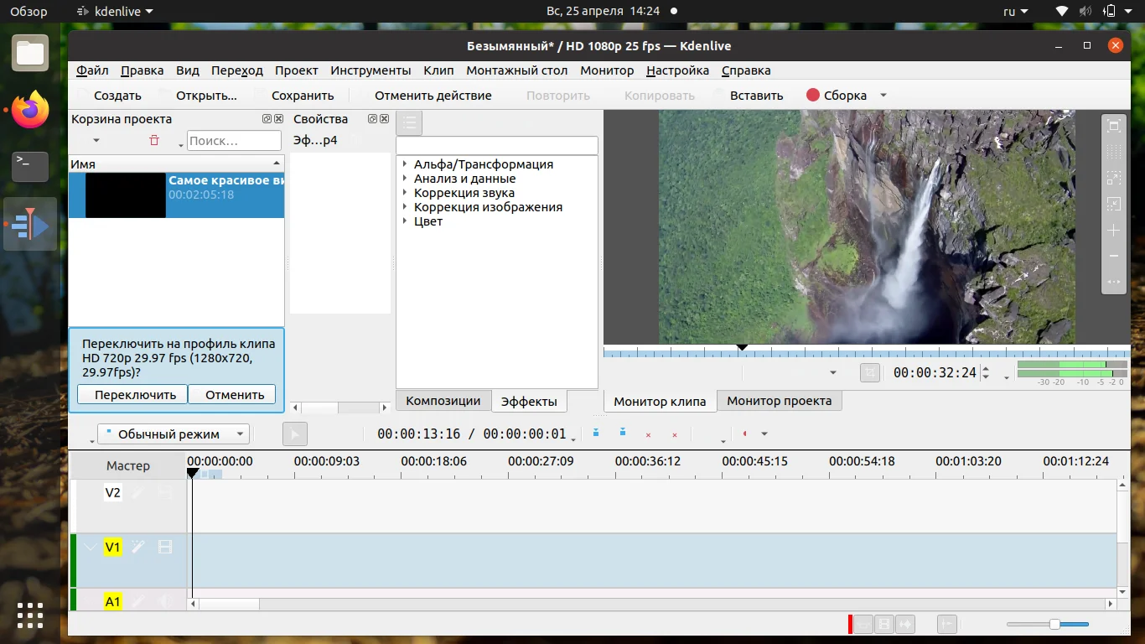This screenshot has width=1145, height=644.
Task: Click the red trash delete icon in project bin
Action: [x=154, y=141]
